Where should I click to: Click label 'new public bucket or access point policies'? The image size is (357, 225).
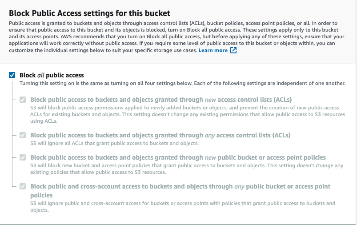178,157
